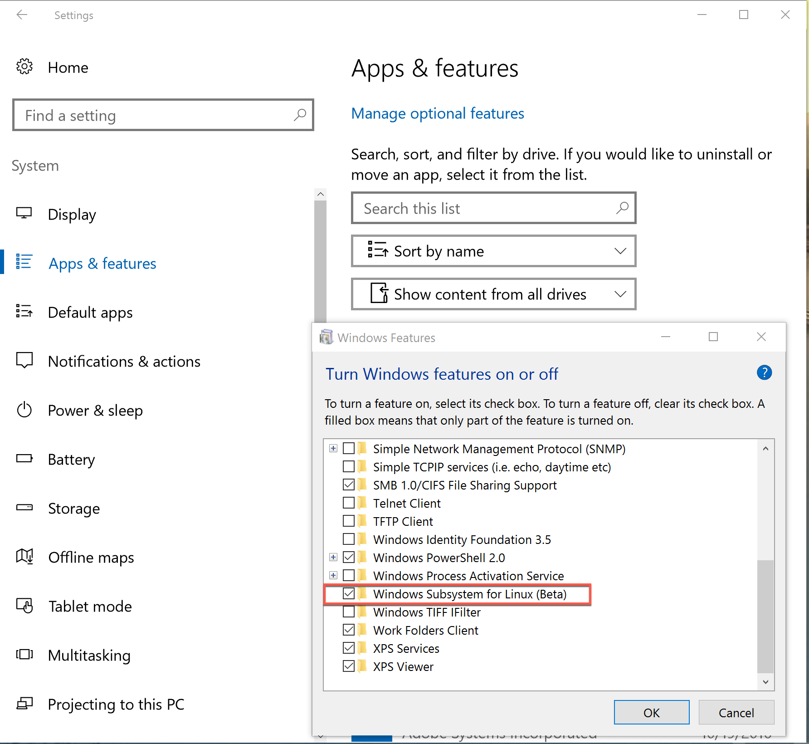
Task: Tick the TFTP Client checkbox
Action: click(349, 521)
